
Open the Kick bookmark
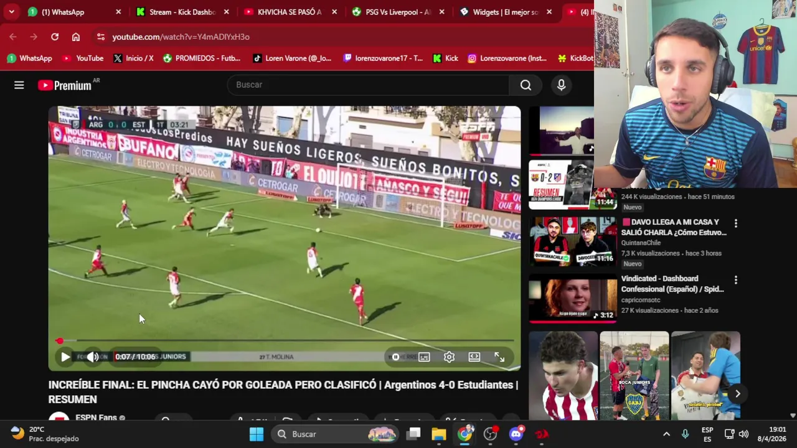click(445, 58)
